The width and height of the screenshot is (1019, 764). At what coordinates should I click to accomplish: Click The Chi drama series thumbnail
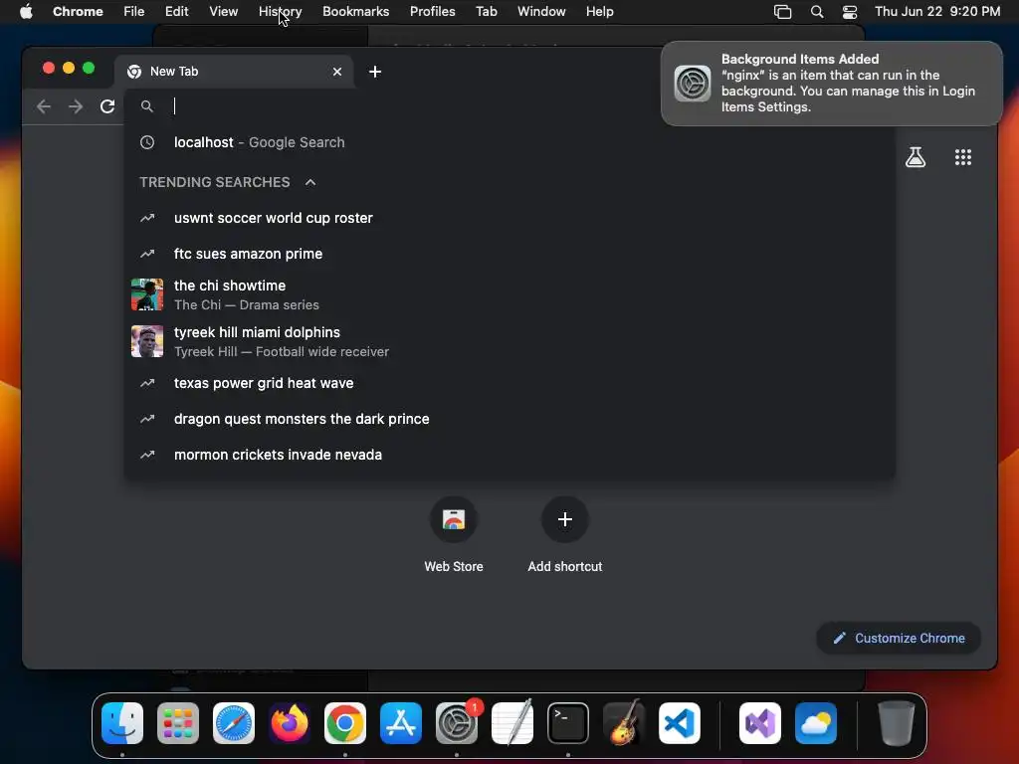coord(147,294)
